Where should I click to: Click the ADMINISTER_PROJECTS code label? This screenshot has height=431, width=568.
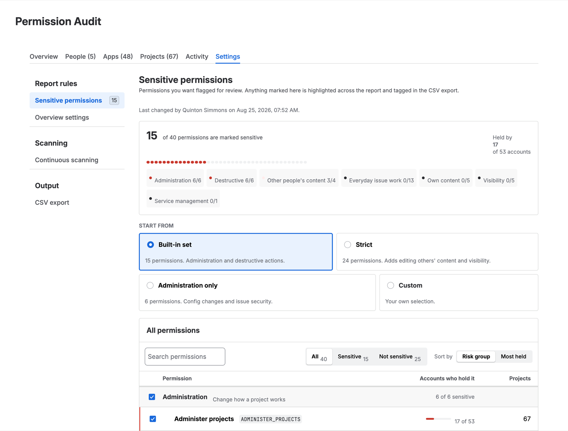pyautogui.click(x=271, y=419)
